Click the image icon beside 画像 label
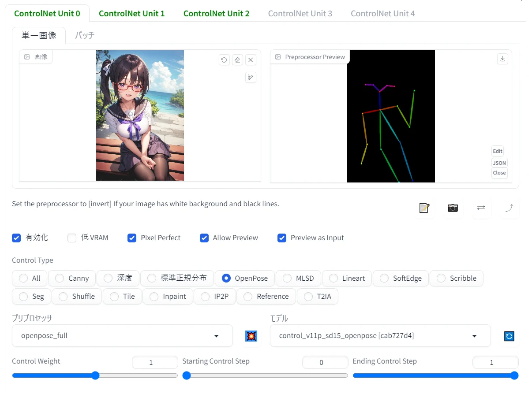Screen dimensions: 532x394 (27, 57)
